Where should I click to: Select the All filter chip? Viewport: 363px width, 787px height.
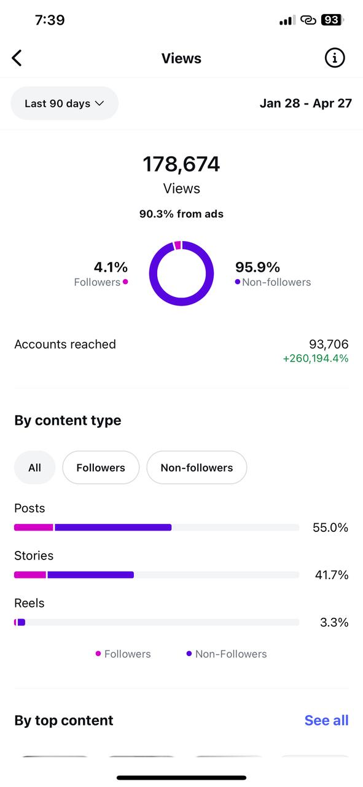click(x=34, y=468)
